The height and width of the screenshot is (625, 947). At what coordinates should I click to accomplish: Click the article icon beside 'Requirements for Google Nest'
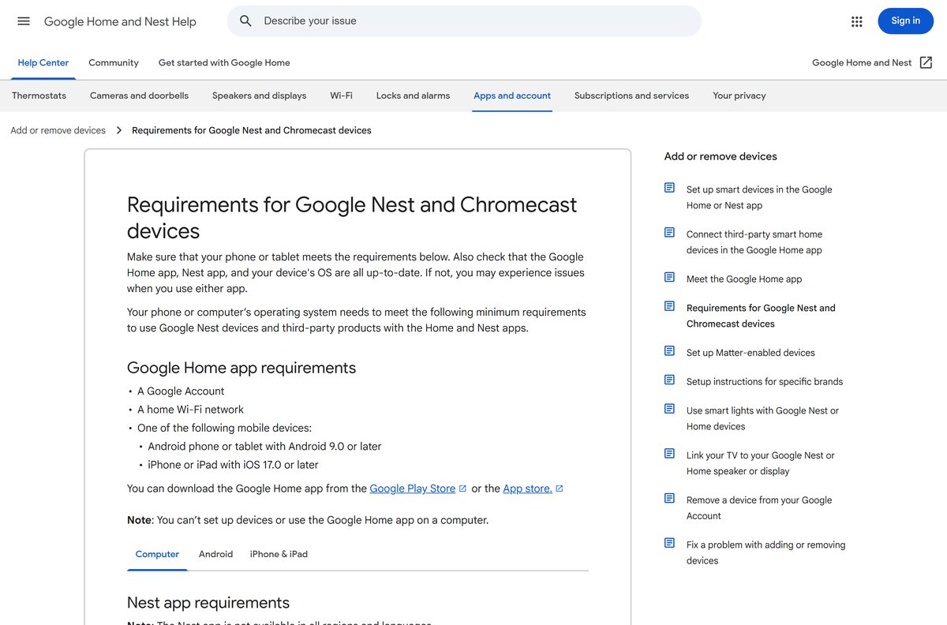[669, 306]
